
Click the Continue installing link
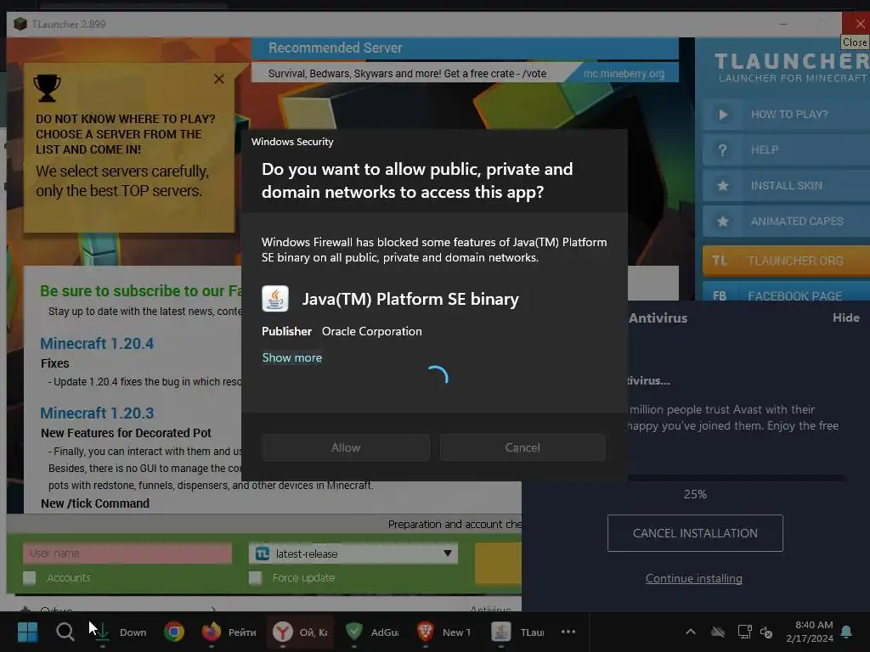click(693, 578)
